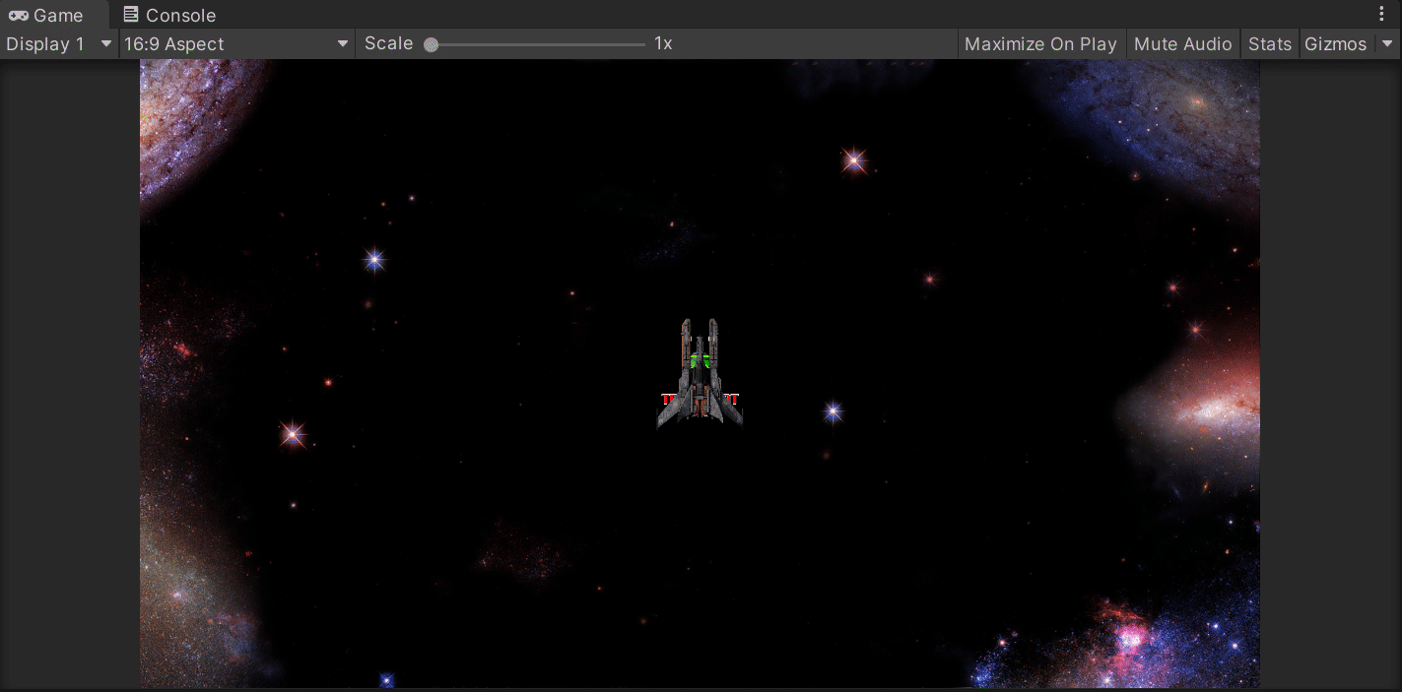Toggle Maximize On Play

[1040, 43]
